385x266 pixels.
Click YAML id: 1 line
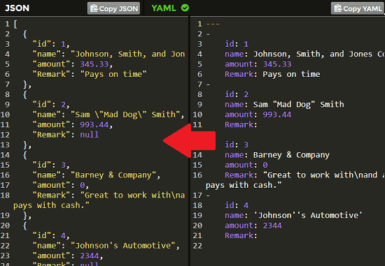(x=237, y=44)
